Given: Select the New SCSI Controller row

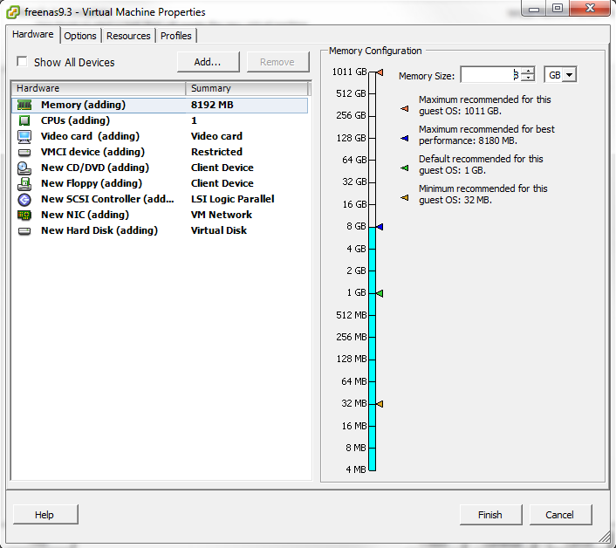Looking at the screenshot, I should 160,199.
